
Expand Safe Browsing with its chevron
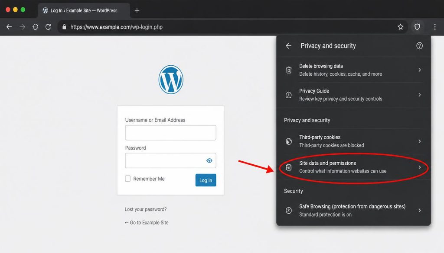(x=420, y=210)
